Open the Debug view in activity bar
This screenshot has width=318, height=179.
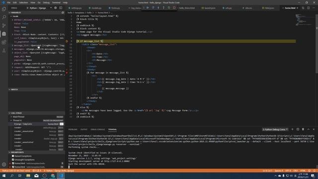(x=4, y=34)
